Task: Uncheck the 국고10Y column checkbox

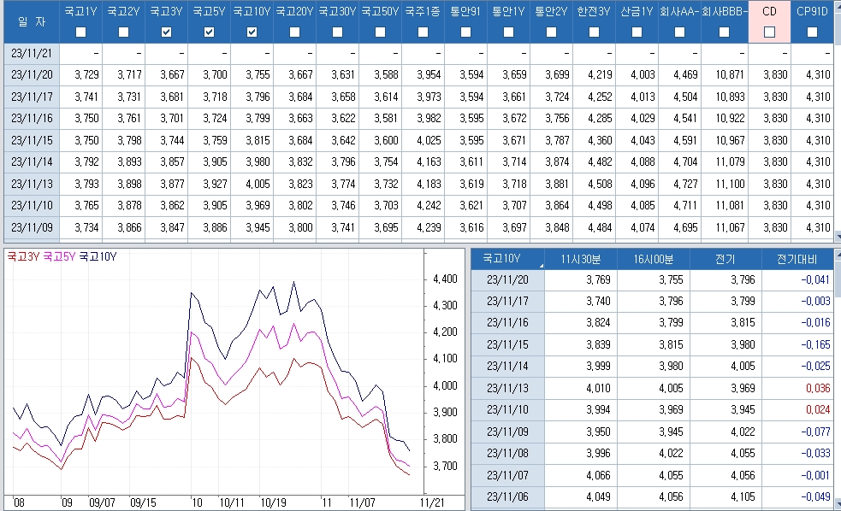Action: pos(252,32)
